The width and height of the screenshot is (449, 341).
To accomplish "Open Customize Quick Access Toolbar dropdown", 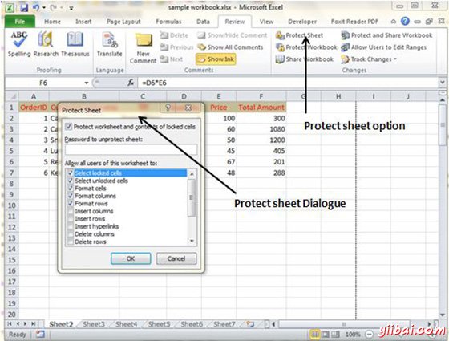I will tap(71, 8).
